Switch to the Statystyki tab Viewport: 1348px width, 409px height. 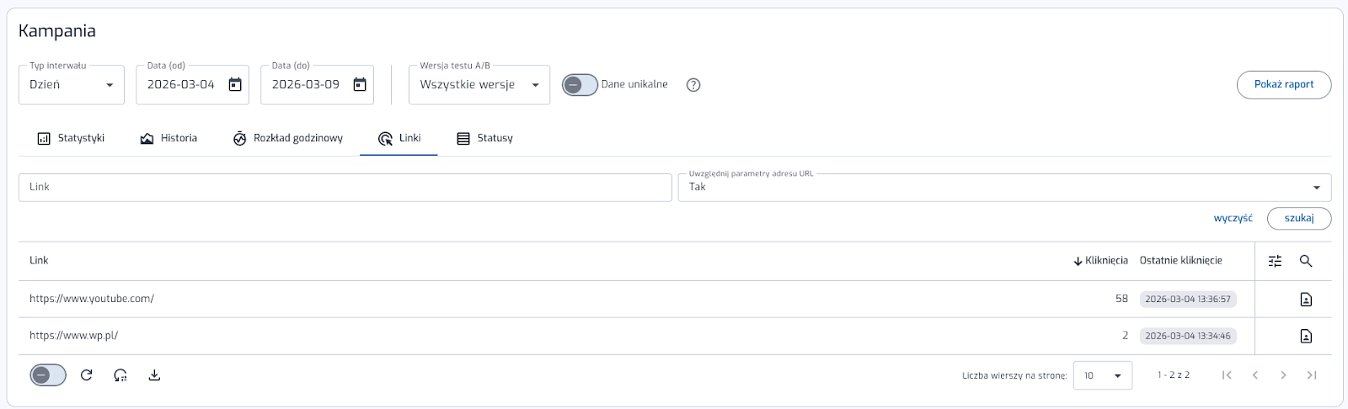[72, 138]
